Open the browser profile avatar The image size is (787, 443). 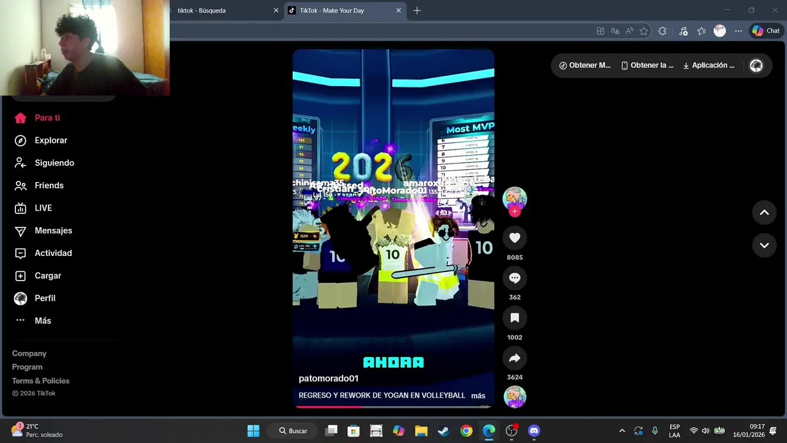click(719, 31)
